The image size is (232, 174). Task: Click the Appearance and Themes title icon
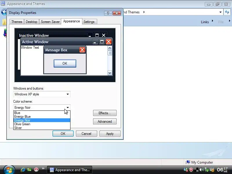(3, 3)
